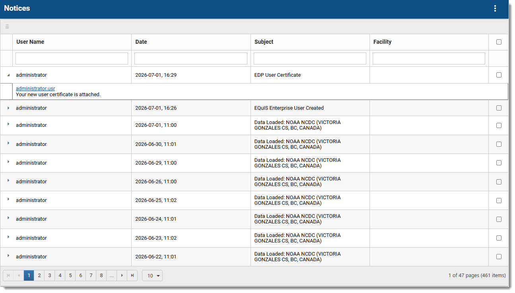Tick the checkbox for the 2026-06-30, 11:01 notice

point(499,144)
